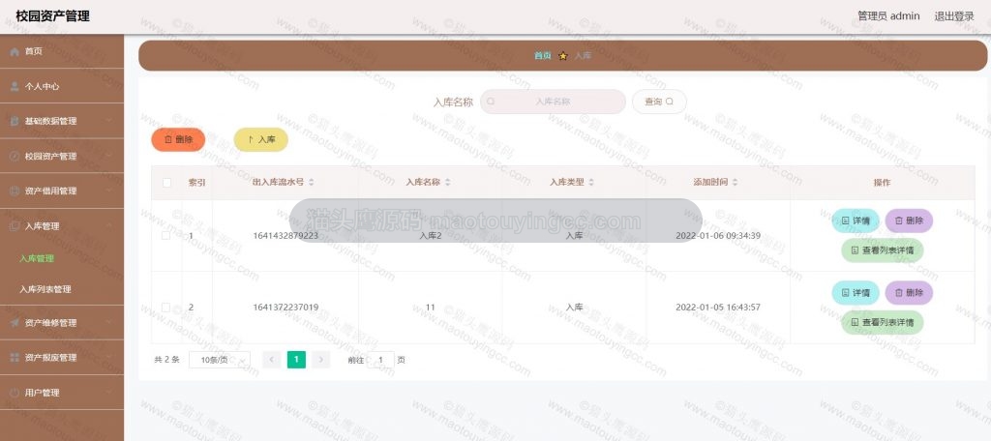Click the 操作 column header
The image size is (991, 441).
pos(883,183)
